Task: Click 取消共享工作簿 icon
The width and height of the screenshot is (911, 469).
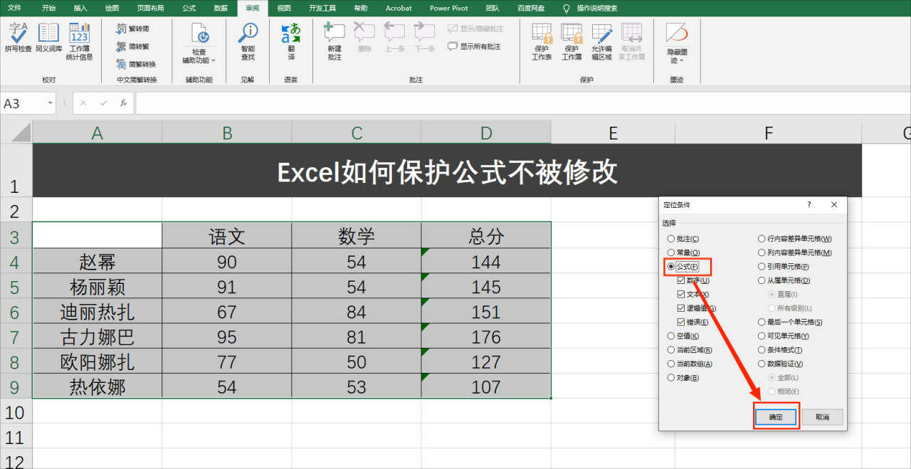Action: pos(632,42)
